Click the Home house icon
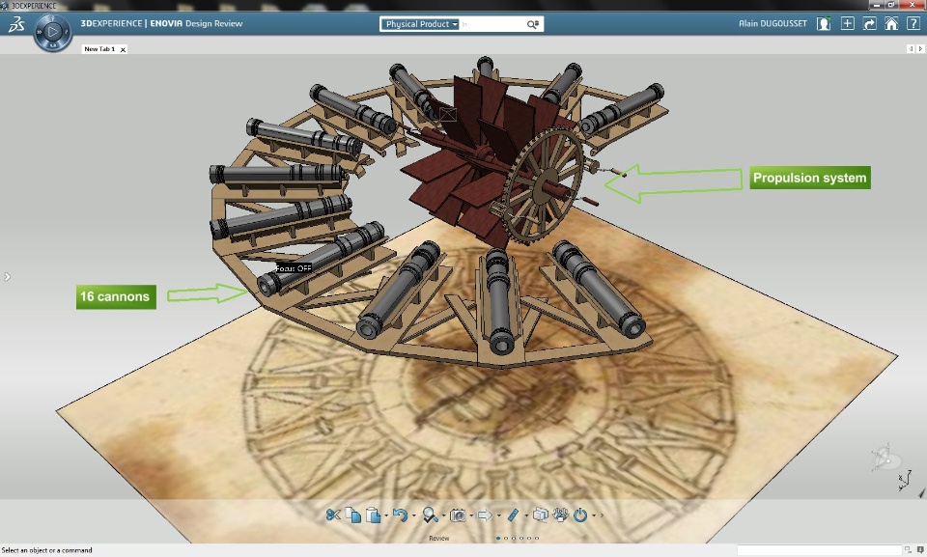The height and width of the screenshot is (557, 927). click(x=891, y=24)
